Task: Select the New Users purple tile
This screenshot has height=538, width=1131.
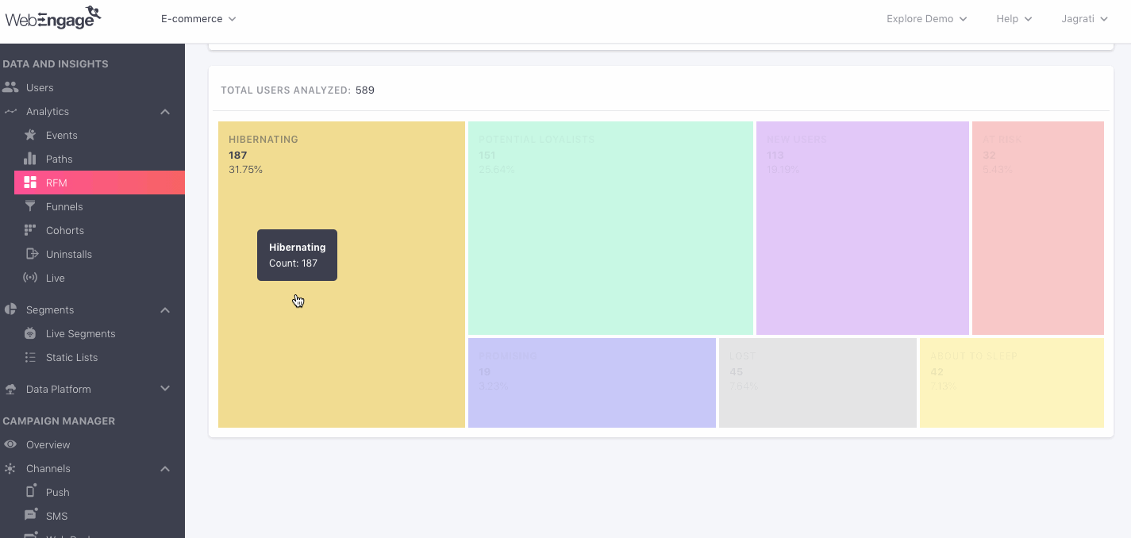Action: pos(863,228)
